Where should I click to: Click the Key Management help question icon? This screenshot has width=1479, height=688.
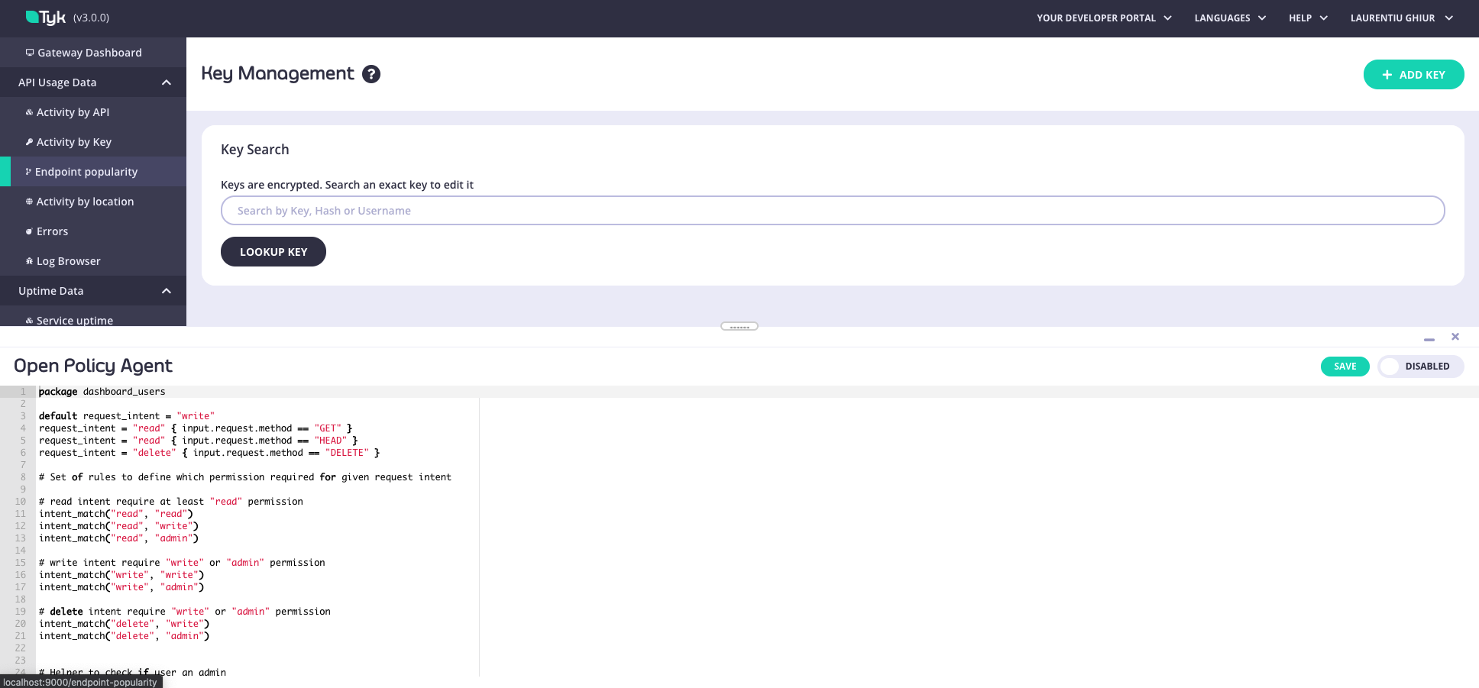(371, 74)
